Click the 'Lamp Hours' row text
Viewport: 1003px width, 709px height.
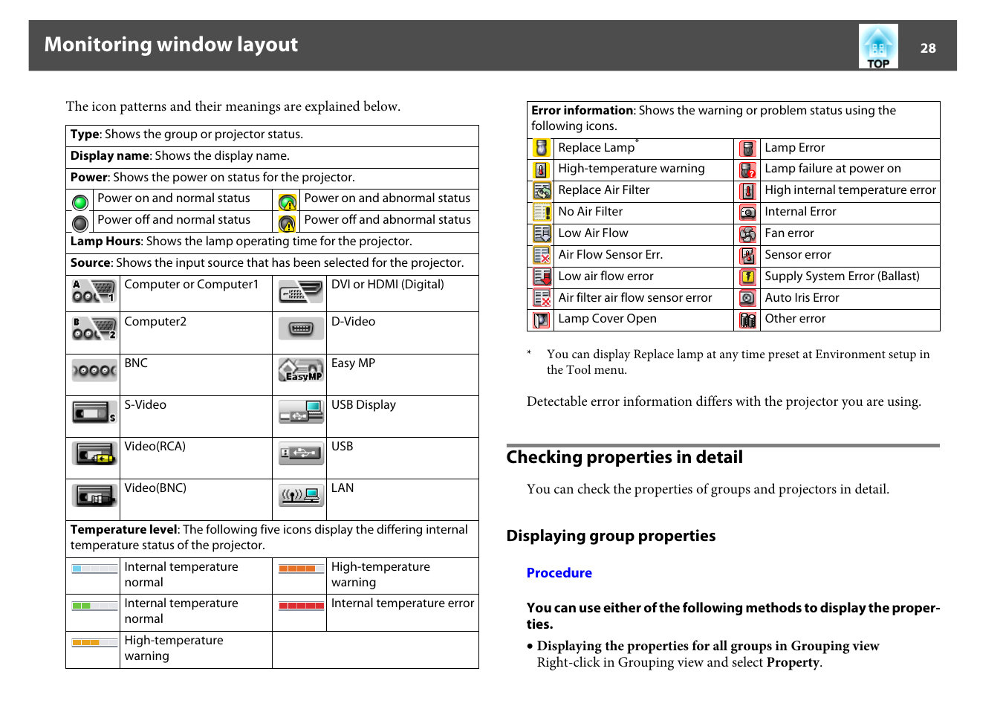point(241,242)
